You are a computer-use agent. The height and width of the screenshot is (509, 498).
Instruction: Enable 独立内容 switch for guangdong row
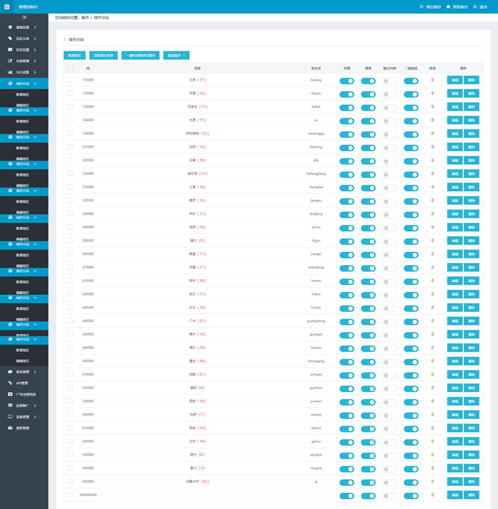click(x=390, y=322)
